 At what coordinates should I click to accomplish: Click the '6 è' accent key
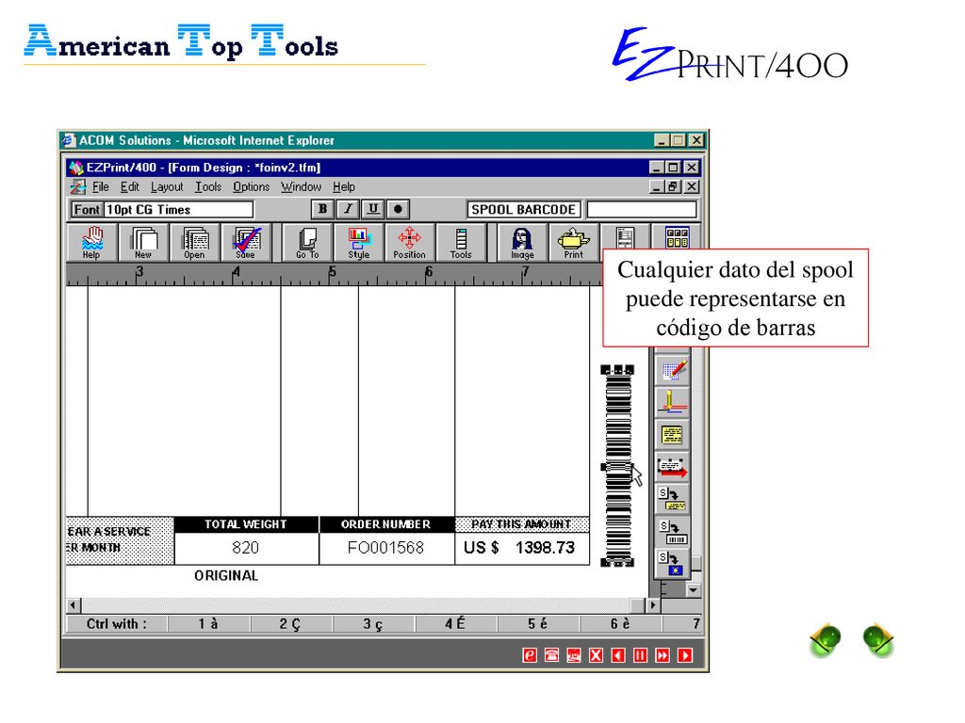coord(620,624)
